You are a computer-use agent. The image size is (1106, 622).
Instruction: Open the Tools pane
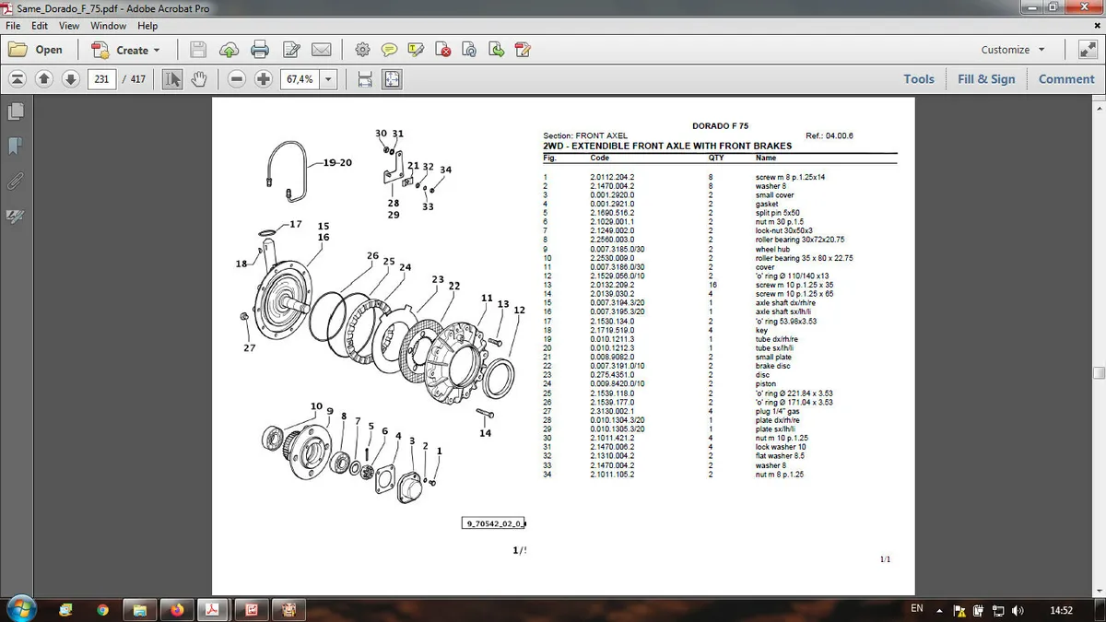coord(919,79)
